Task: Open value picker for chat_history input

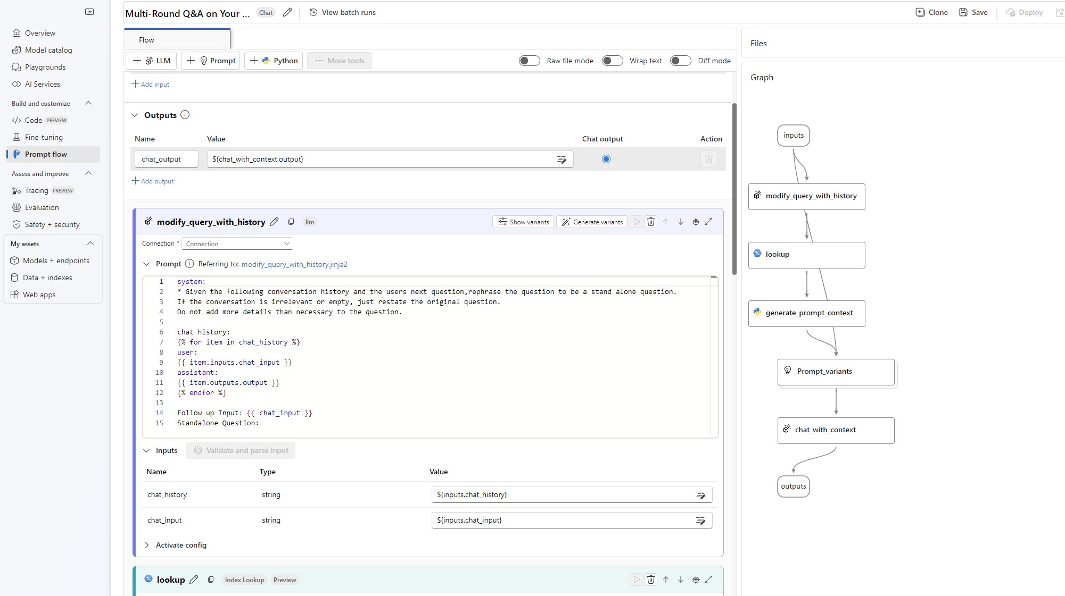Action: (x=700, y=494)
